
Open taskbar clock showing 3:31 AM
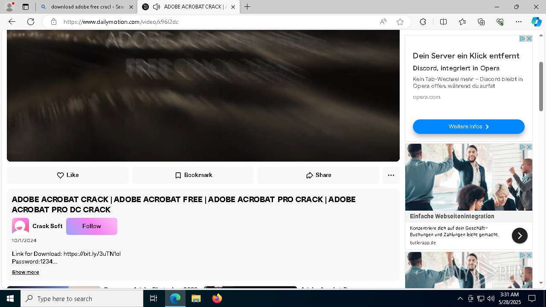tap(509, 298)
